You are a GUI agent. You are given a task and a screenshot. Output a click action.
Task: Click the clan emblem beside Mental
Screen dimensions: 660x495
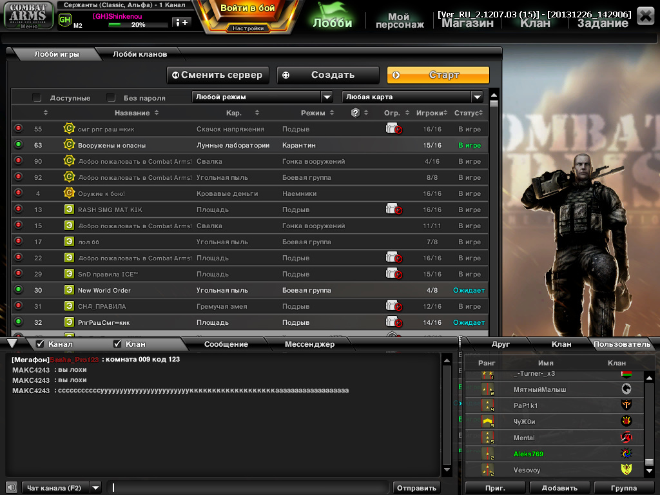point(626,438)
